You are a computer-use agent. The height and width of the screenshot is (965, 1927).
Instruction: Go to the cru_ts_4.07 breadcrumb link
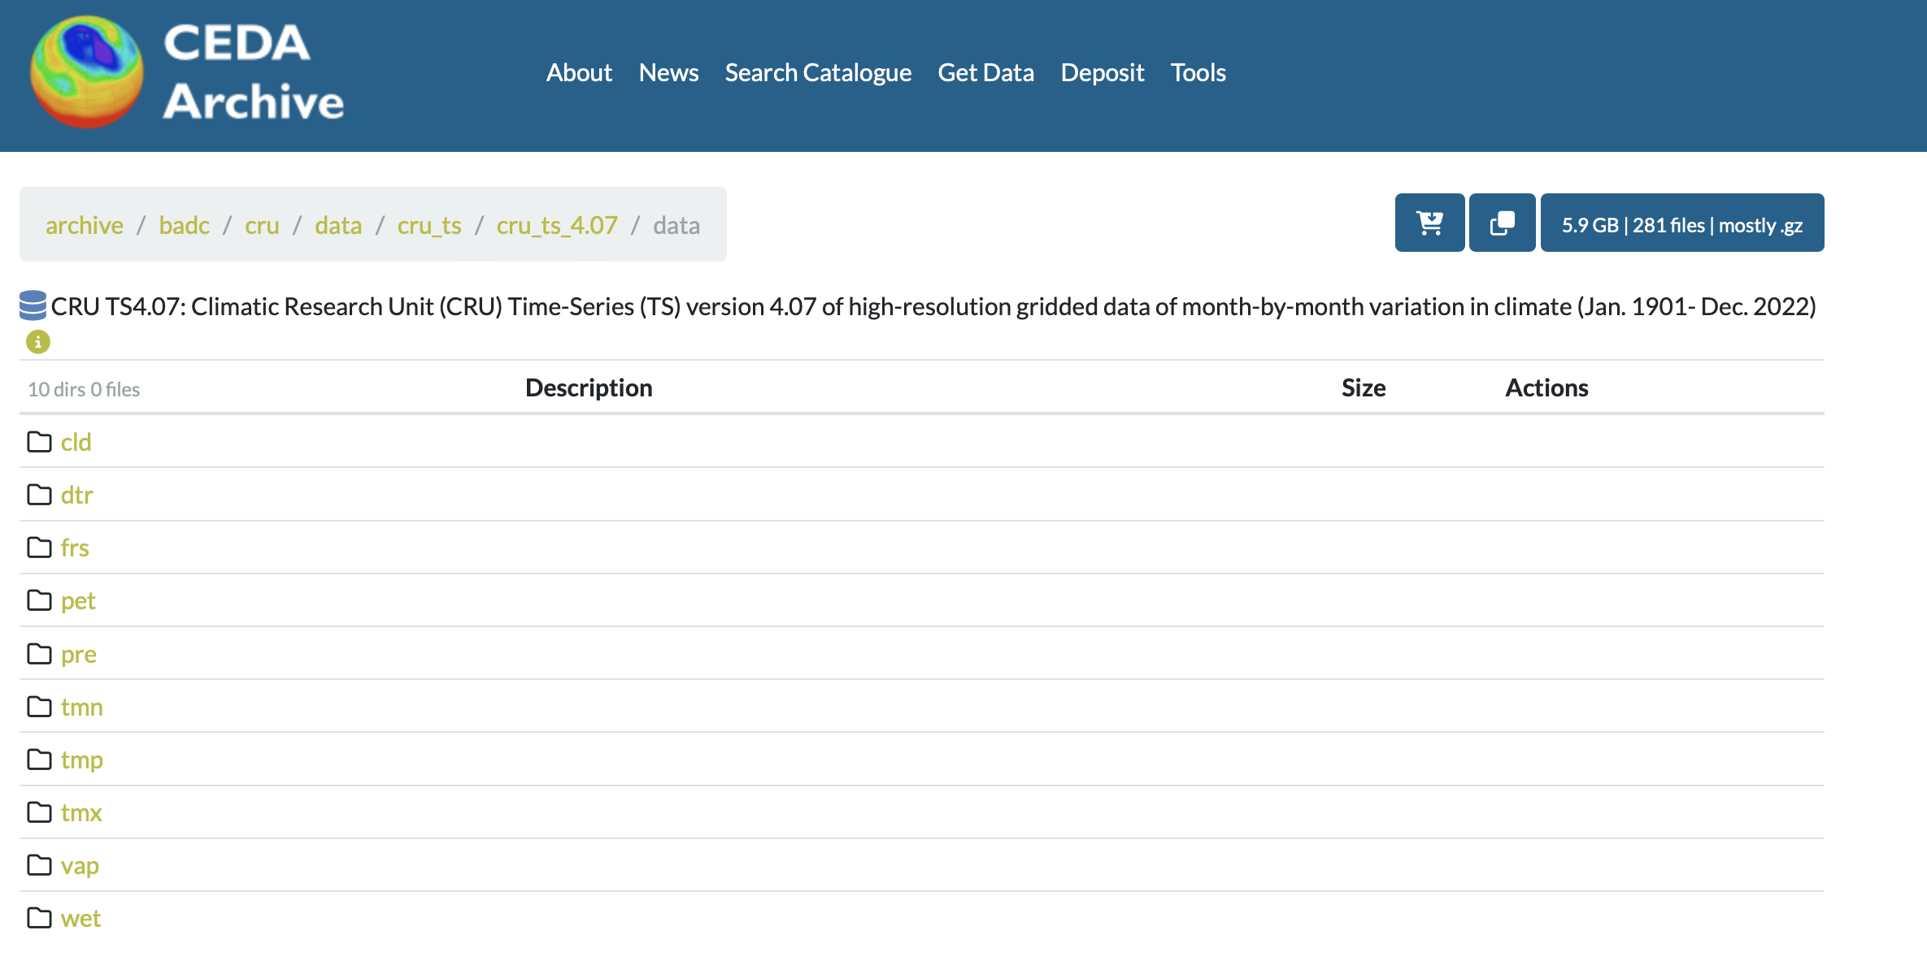pyautogui.click(x=557, y=225)
